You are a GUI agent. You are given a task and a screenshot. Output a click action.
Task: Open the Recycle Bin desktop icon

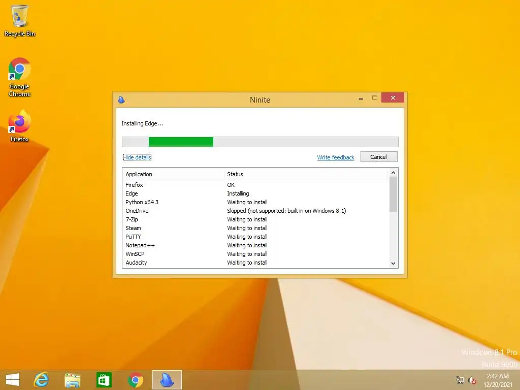pos(20,20)
